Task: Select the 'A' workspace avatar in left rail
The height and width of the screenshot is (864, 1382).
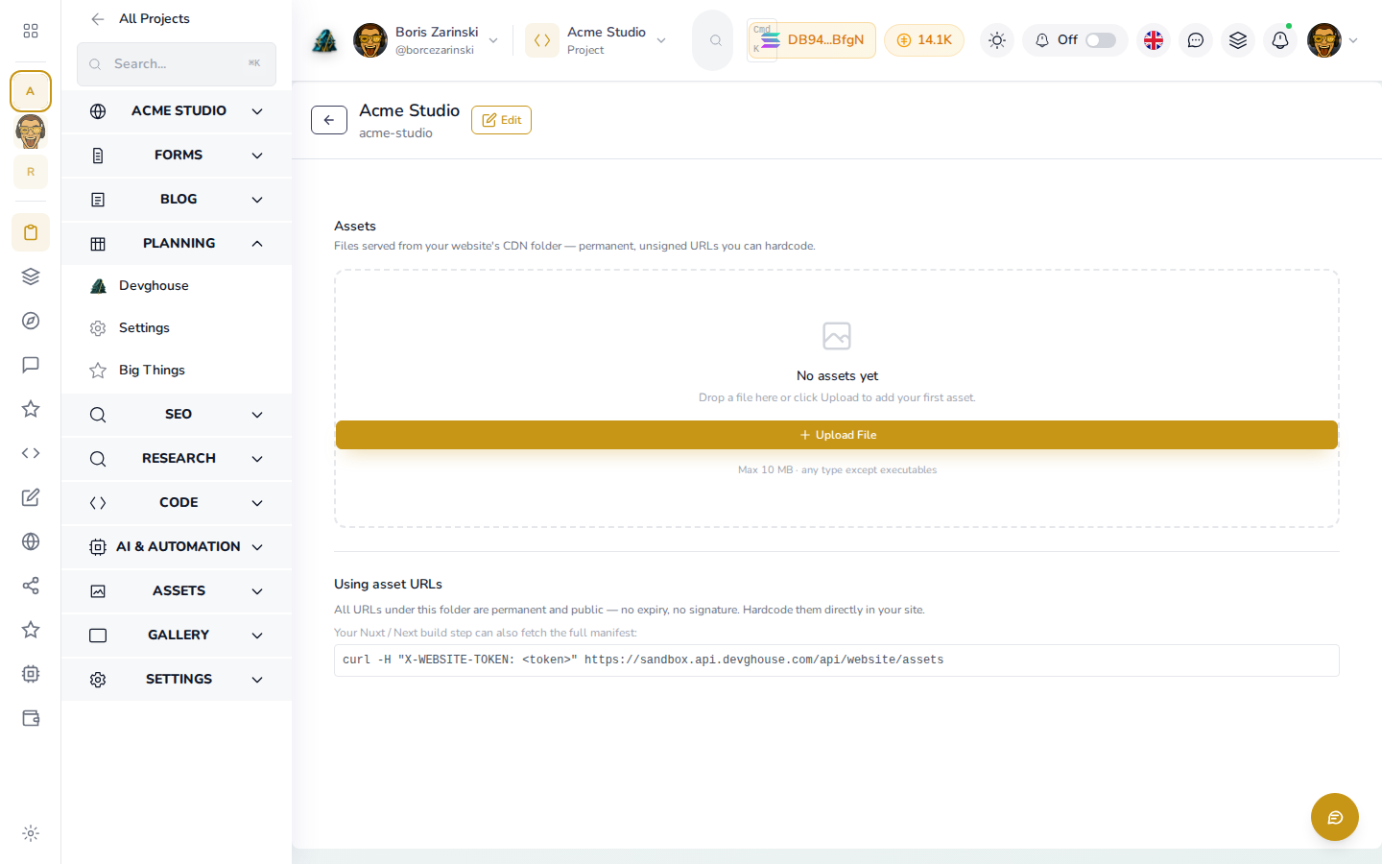Action: (31, 91)
